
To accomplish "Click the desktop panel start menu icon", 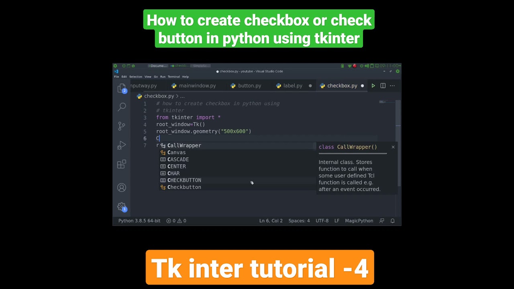I will 115,66.
